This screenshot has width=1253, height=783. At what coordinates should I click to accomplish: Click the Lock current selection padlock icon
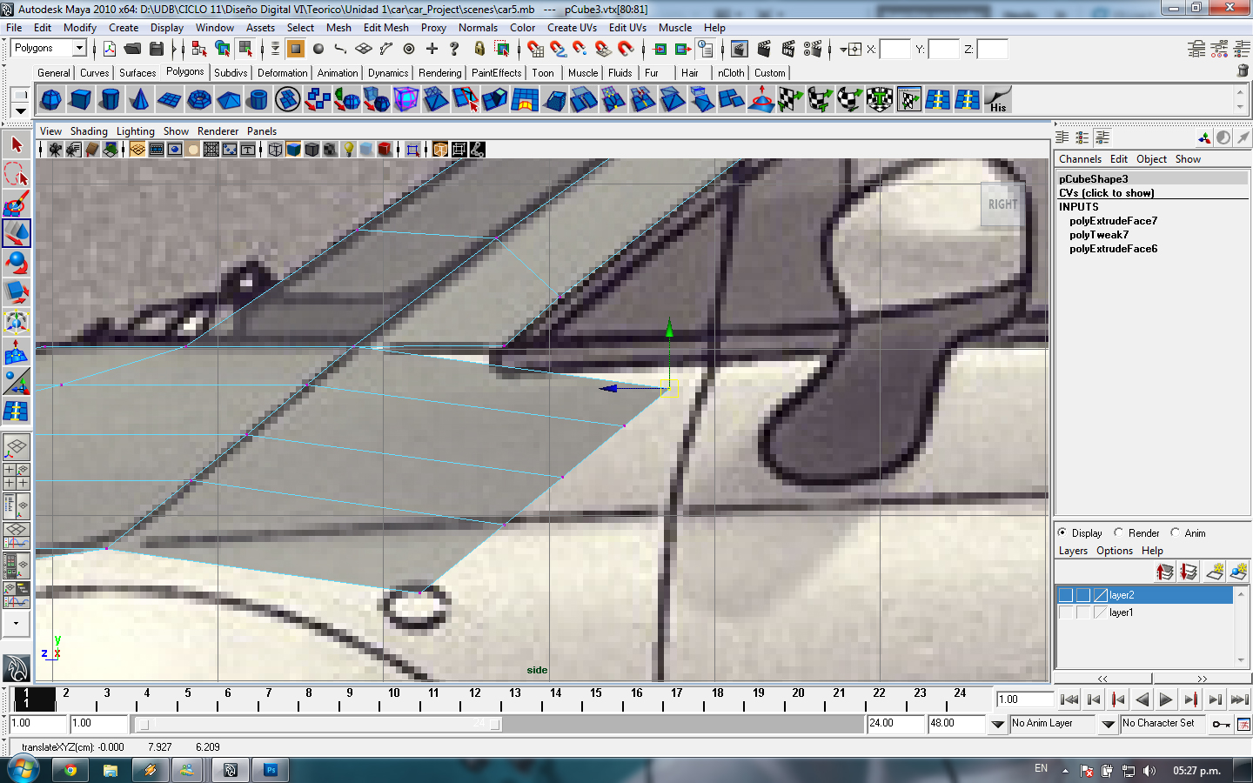[479, 49]
